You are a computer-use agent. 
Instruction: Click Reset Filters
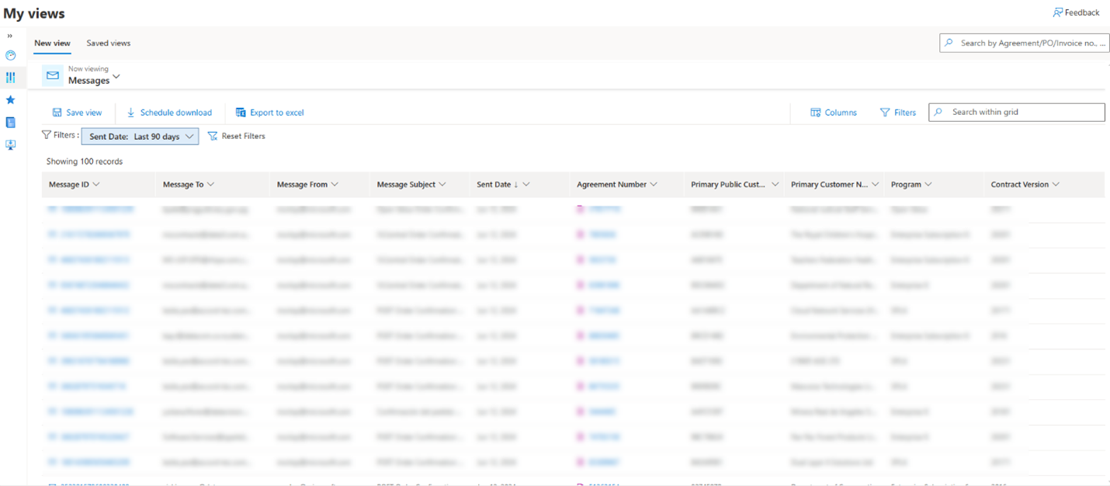(x=236, y=136)
